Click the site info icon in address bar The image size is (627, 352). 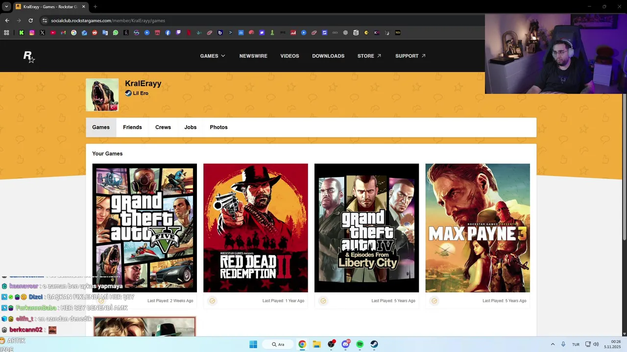(45, 21)
